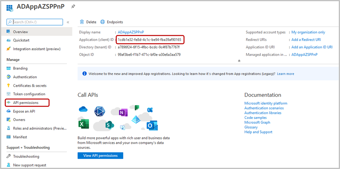Open Authentication libraries documentation
Image resolution: width=340 pixels, height=169 pixels.
pyautogui.click(x=263, y=113)
